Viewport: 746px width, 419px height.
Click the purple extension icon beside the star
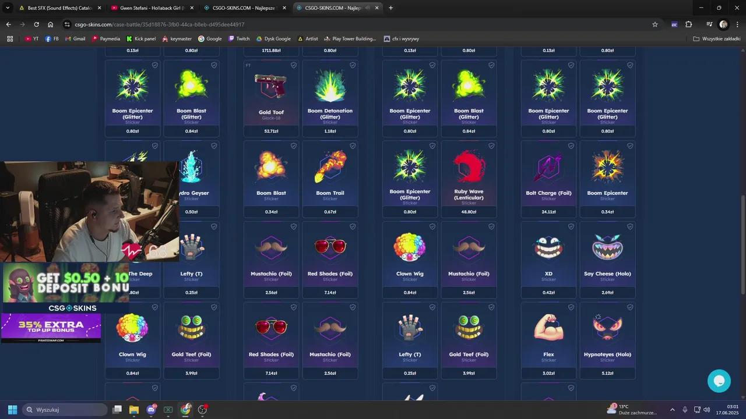tap(674, 24)
